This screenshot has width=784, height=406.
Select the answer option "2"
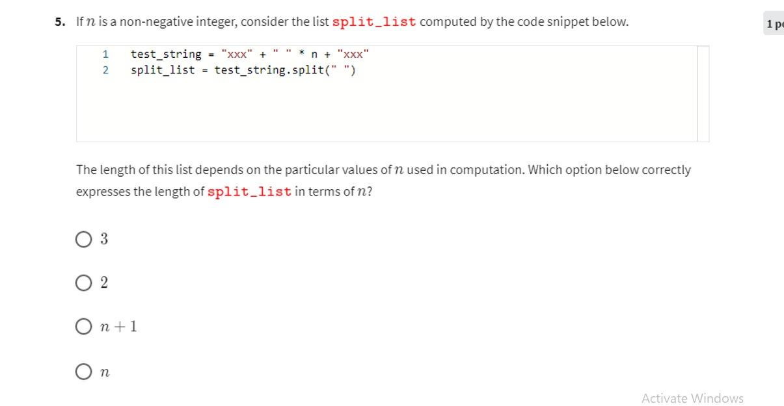point(84,283)
